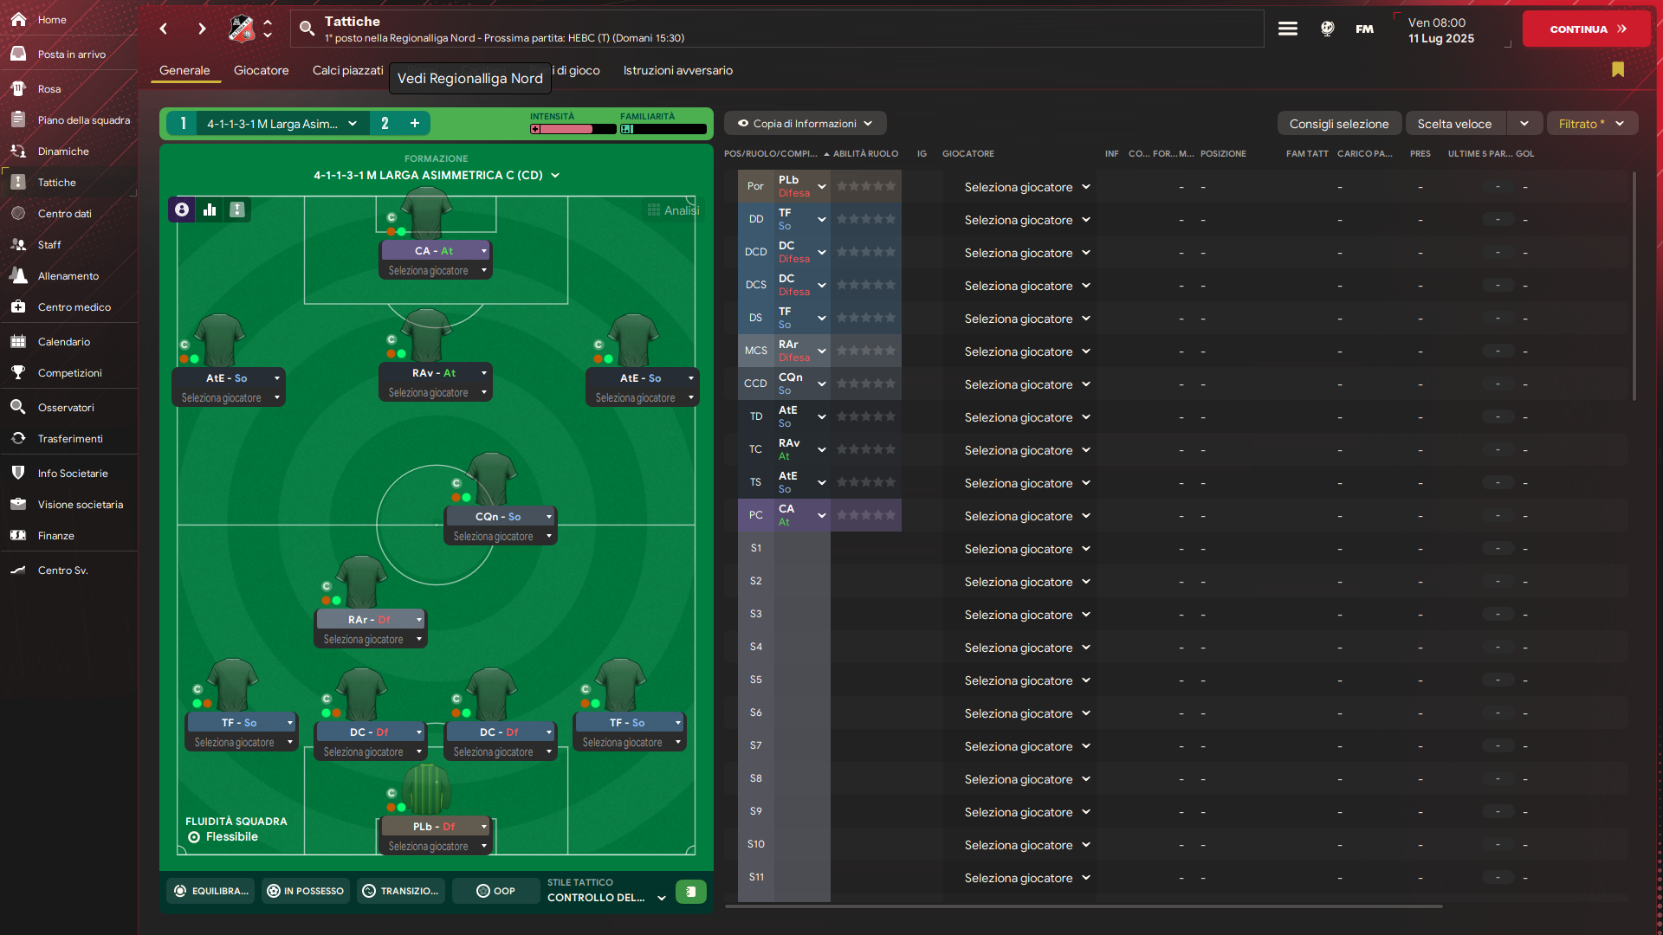Click the search magnifier field at top

(x=777, y=29)
